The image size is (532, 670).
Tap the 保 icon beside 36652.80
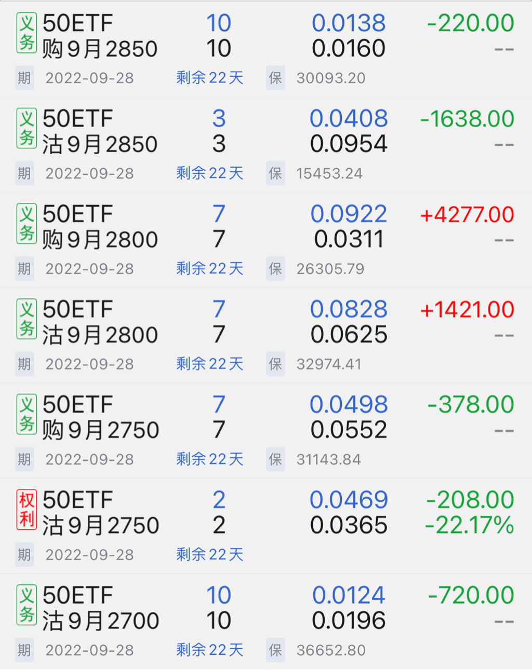pyautogui.click(x=275, y=650)
